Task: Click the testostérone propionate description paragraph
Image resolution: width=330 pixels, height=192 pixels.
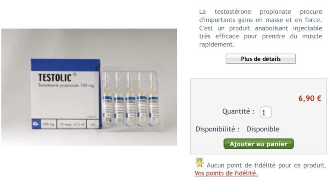Action: [x=260, y=28]
